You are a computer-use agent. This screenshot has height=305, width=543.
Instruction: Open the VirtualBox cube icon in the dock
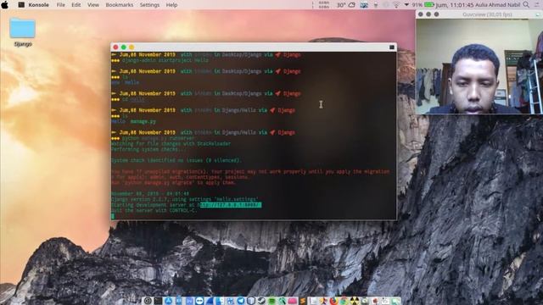click(x=251, y=301)
